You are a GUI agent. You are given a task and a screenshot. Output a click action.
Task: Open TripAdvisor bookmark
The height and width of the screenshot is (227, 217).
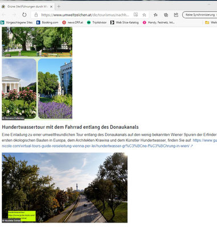click(x=97, y=23)
